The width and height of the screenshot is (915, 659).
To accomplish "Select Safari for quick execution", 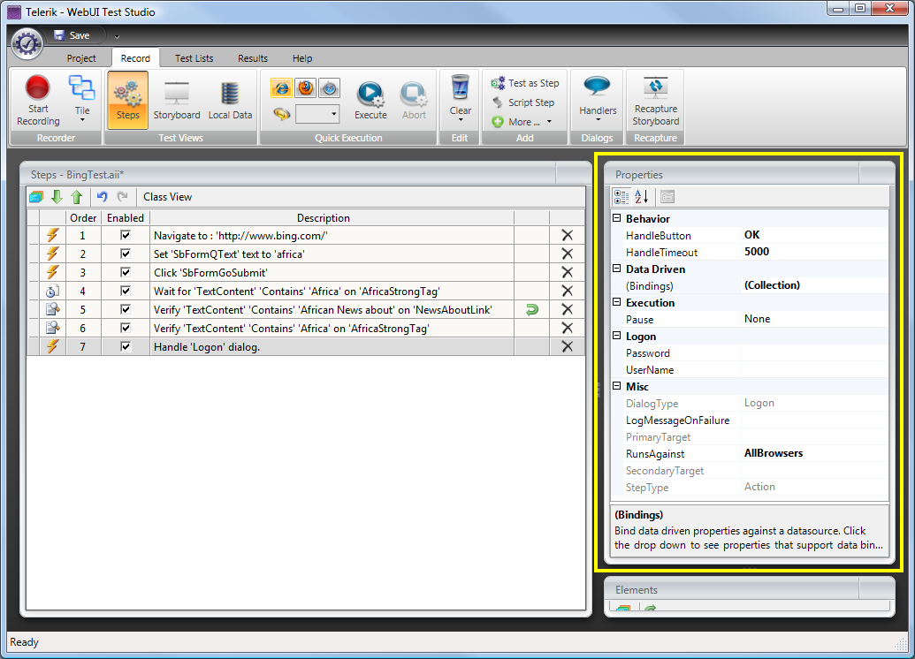I will [x=330, y=88].
